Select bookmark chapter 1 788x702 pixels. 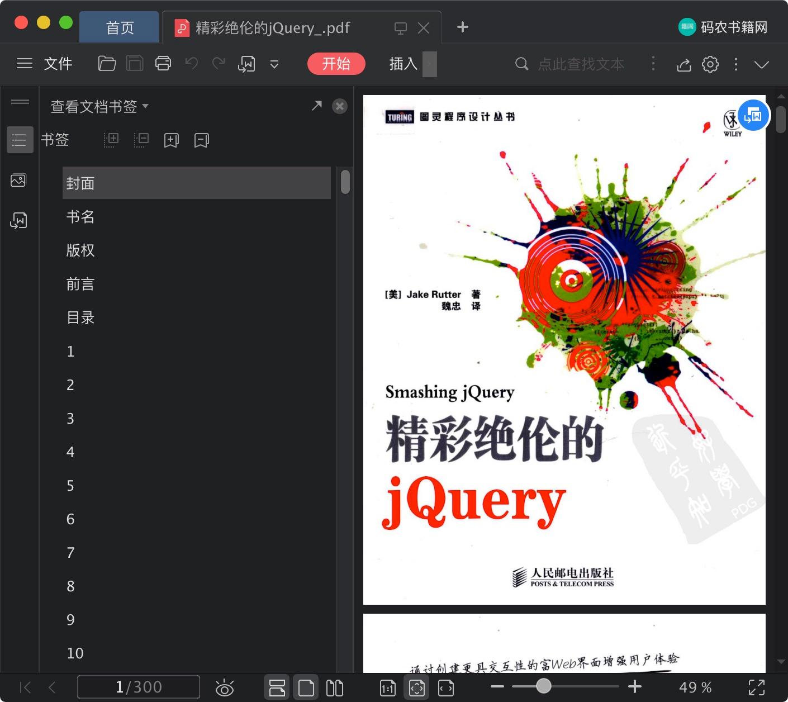tap(197, 351)
